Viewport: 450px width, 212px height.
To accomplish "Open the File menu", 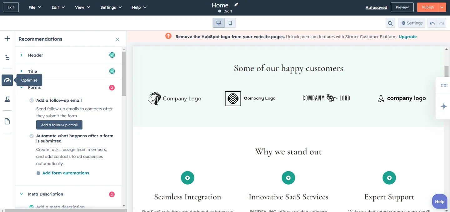I will 35,7.
